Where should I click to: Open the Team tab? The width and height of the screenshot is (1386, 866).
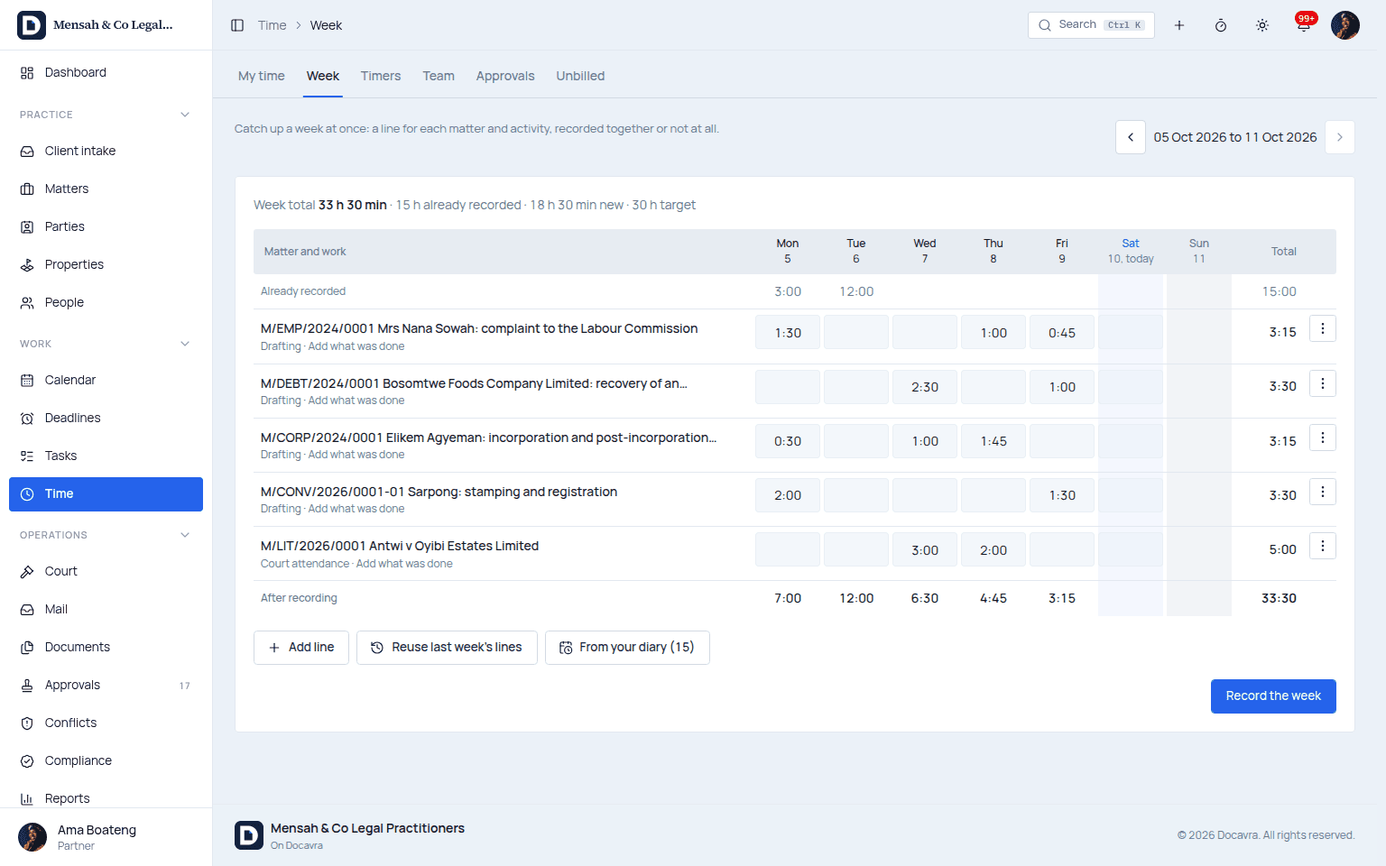click(x=439, y=76)
